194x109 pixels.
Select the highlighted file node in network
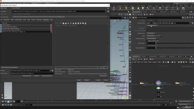158,83
